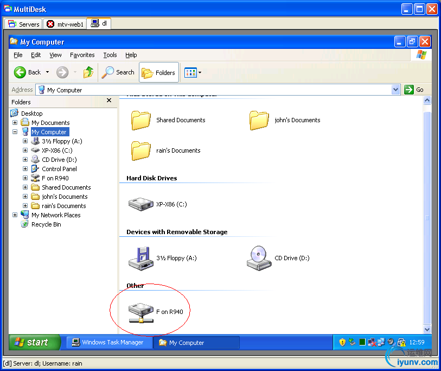
Task: Expand My Documents in the tree
Action: point(15,123)
